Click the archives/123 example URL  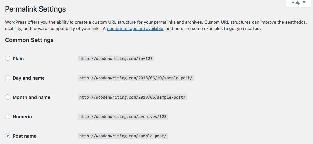pos(123,117)
